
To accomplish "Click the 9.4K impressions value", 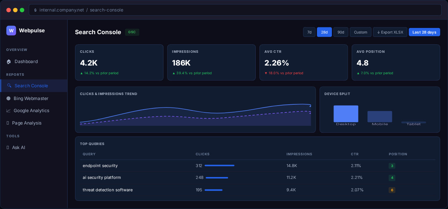I will 291,190.
